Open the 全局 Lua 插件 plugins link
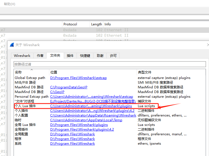 tap(79, 125)
